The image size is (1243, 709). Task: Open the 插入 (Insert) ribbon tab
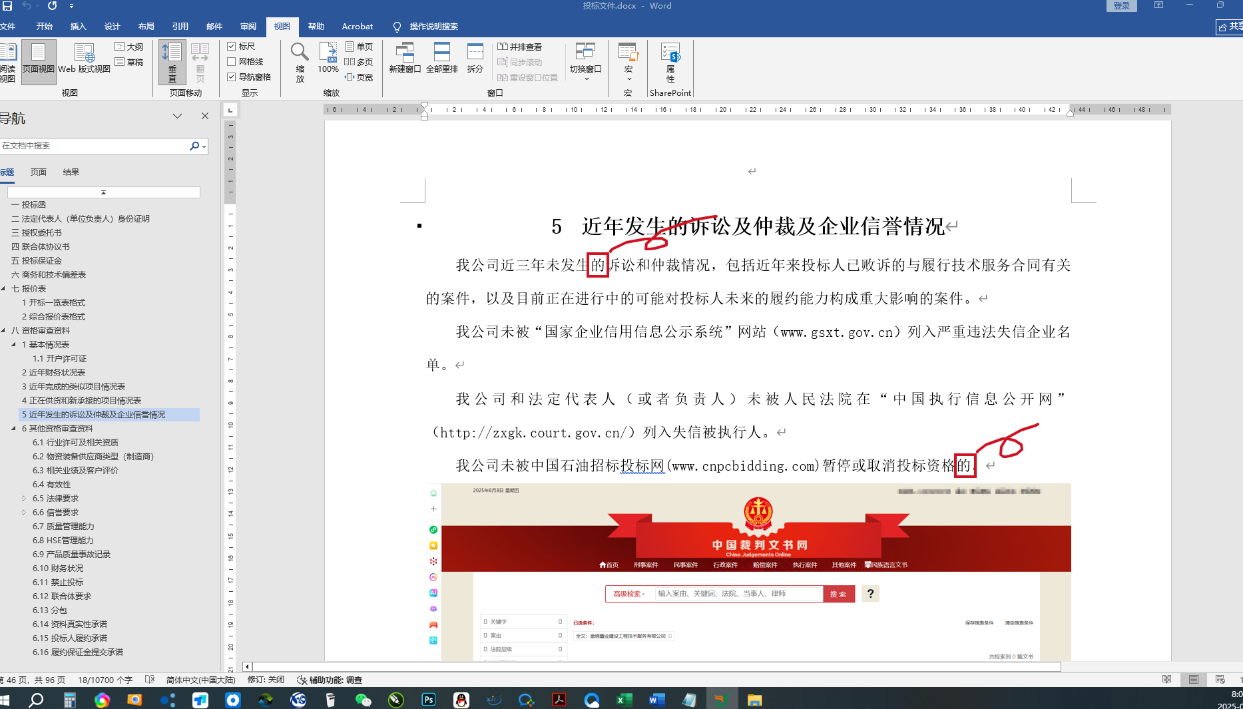[79, 27]
